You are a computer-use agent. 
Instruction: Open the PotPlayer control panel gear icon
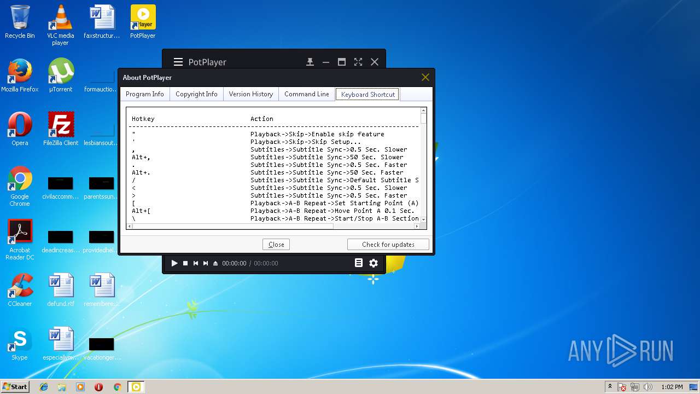[374, 263]
